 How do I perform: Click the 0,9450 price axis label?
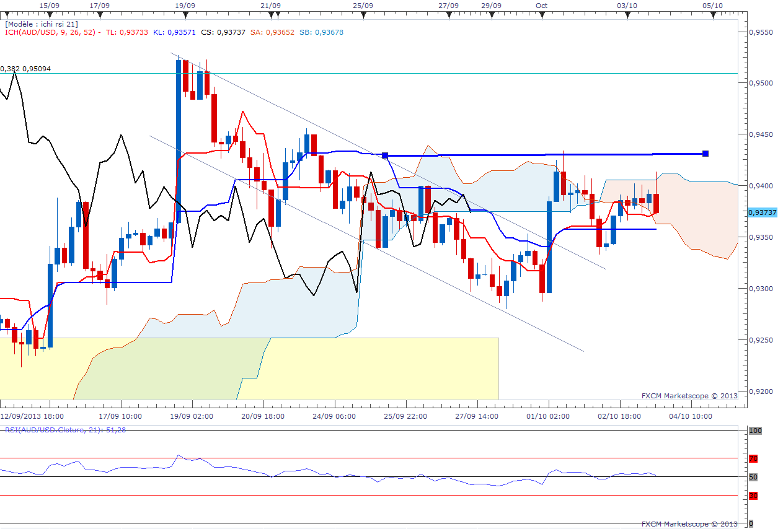(760, 134)
